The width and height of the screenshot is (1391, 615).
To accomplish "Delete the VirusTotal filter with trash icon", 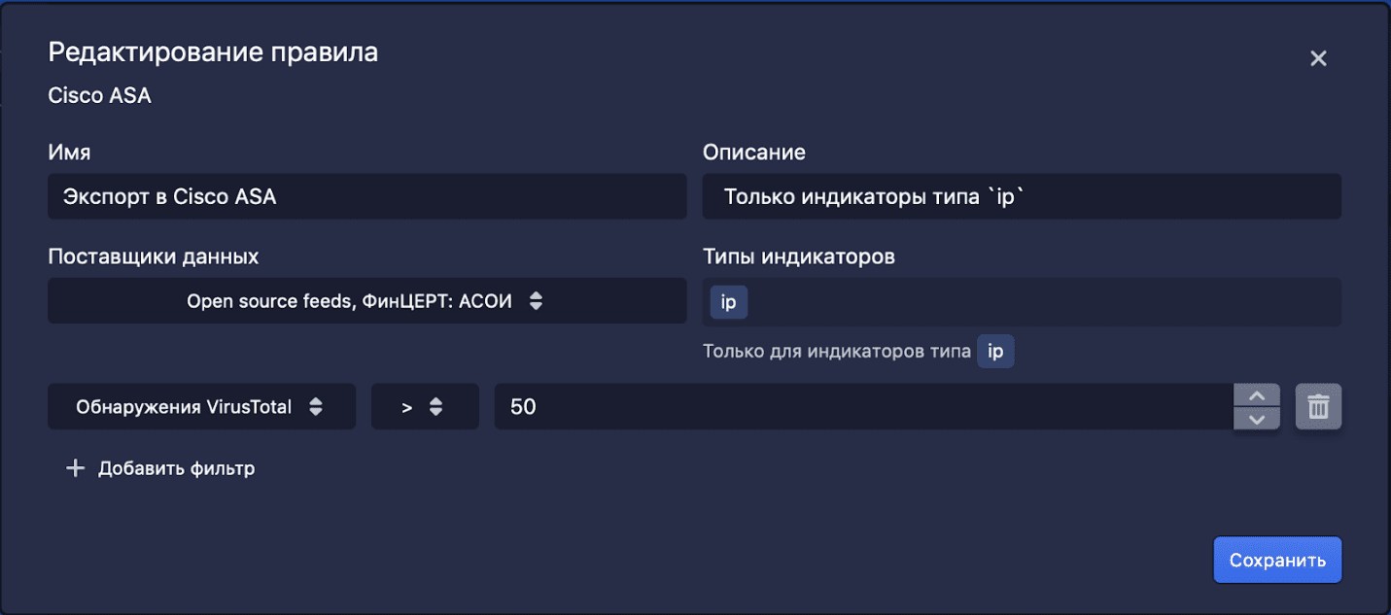I will 1318,406.
